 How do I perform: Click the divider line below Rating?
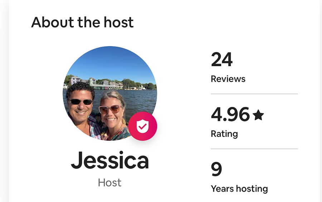pos(254,149)
